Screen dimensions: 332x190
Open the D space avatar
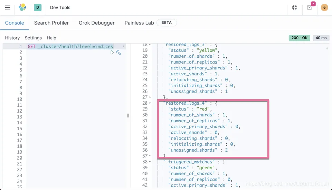[38, 7]
